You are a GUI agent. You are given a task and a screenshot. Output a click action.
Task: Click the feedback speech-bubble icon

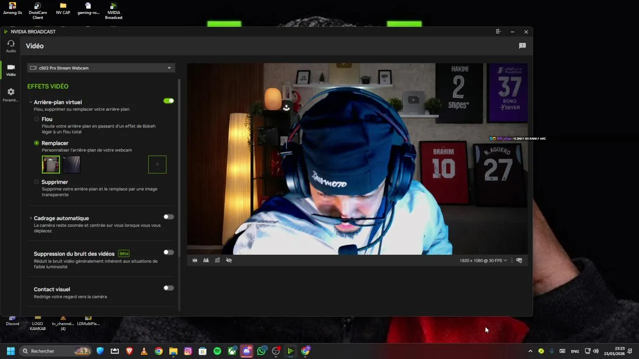coord(522,46)
